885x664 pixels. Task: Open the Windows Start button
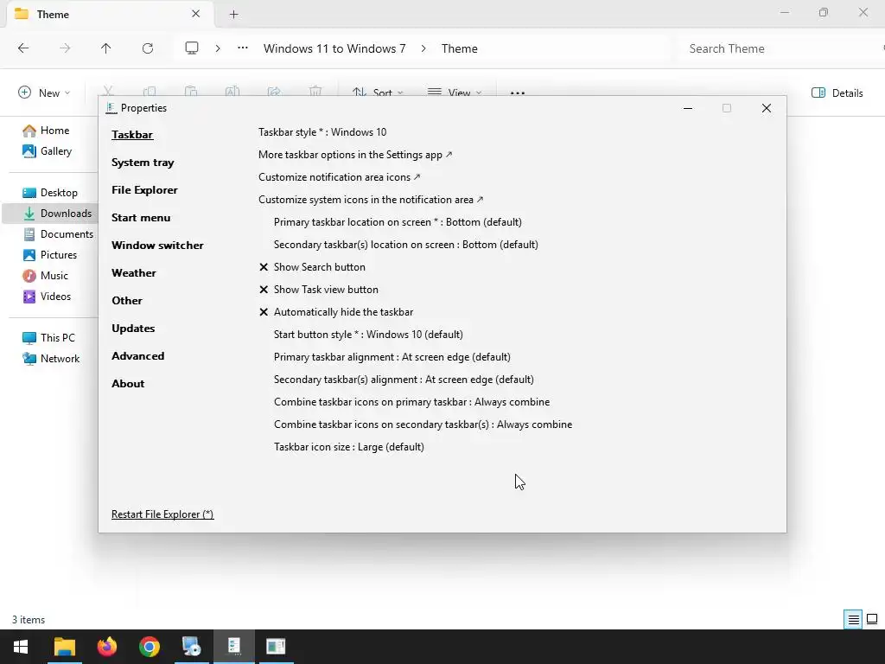coord(21,647)
